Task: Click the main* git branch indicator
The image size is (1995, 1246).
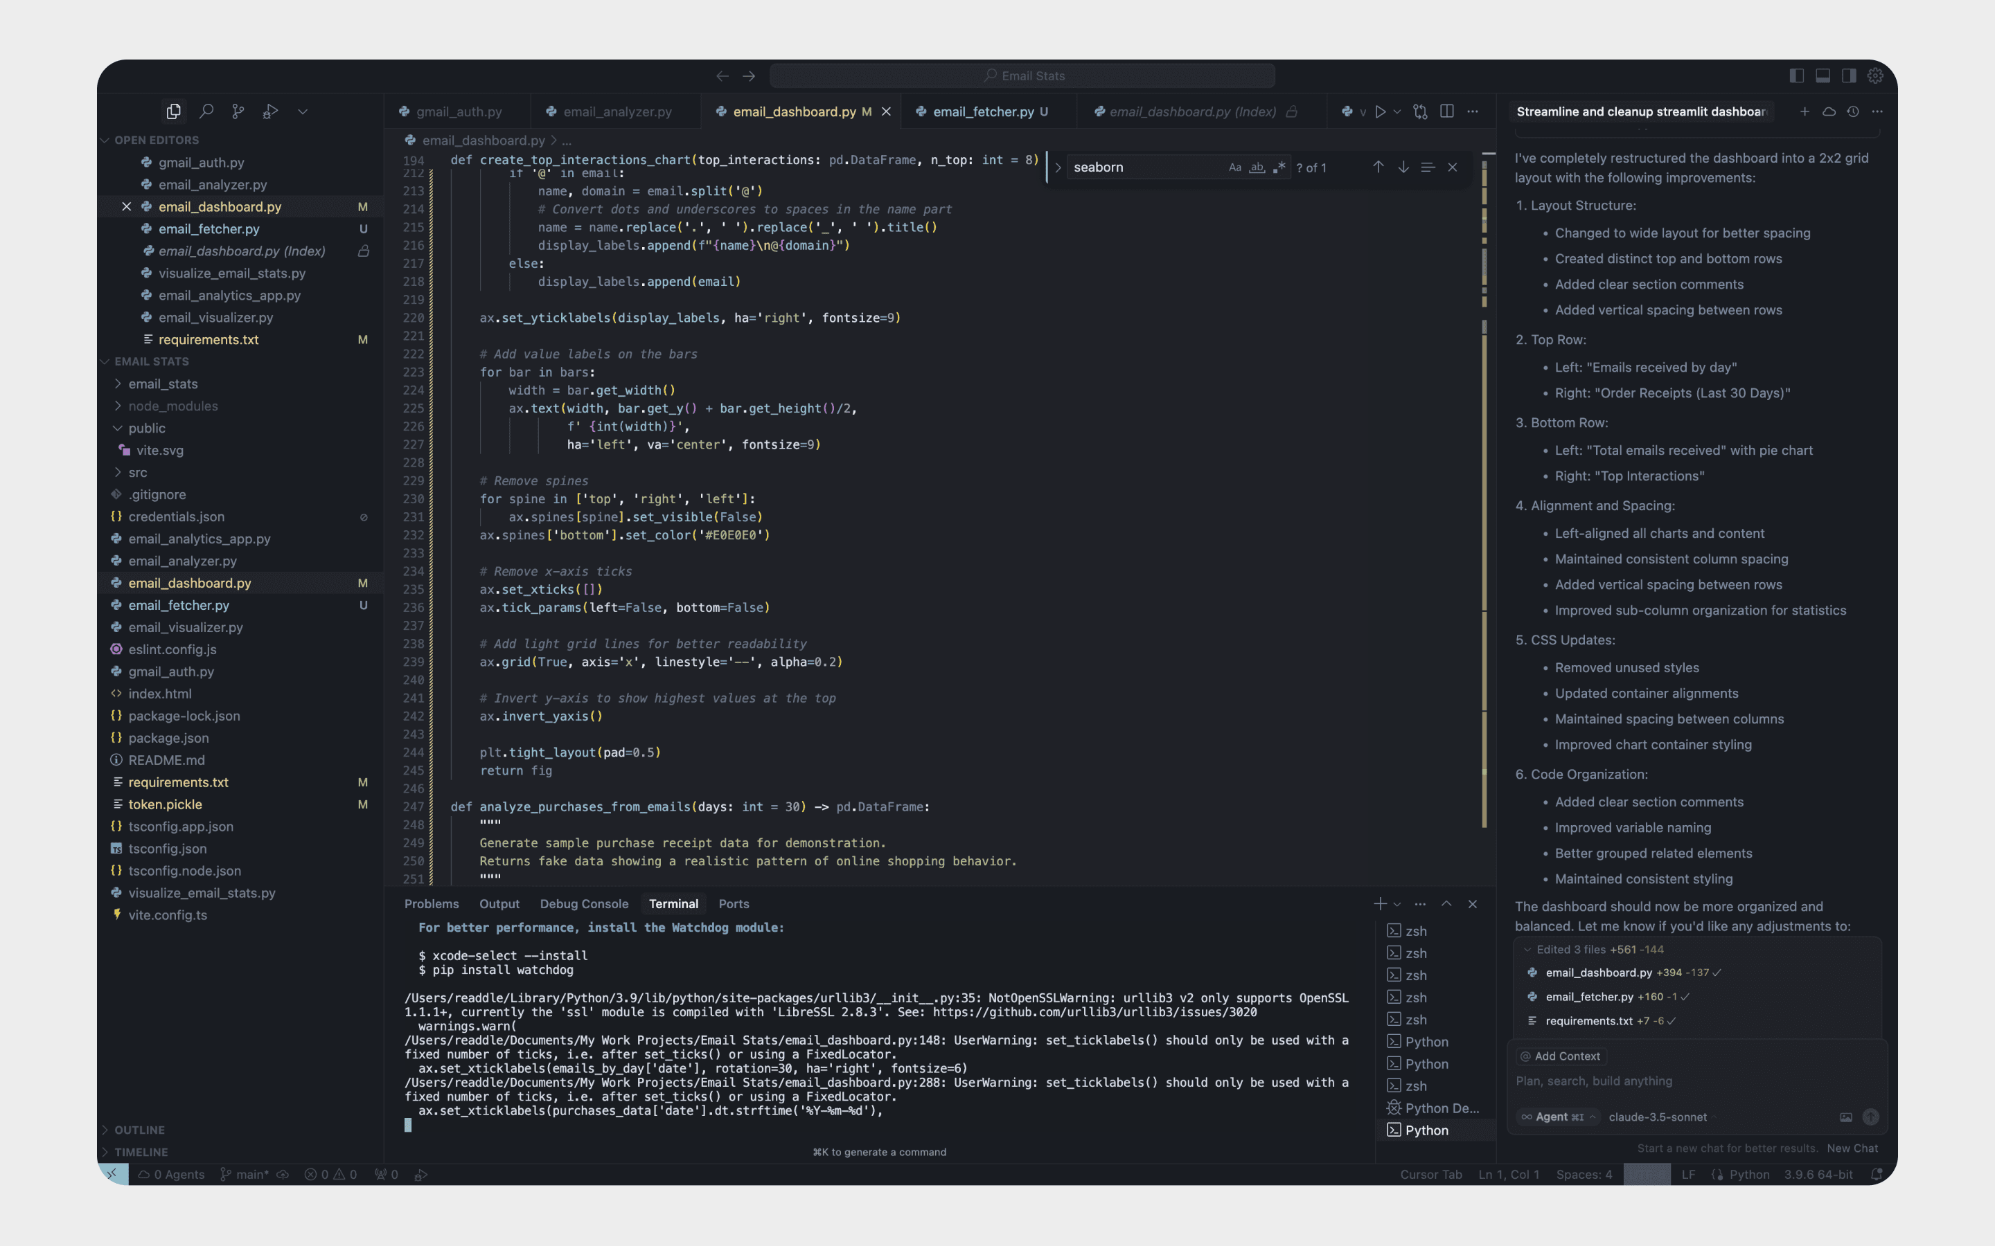Action: (x=244, y=1174)
